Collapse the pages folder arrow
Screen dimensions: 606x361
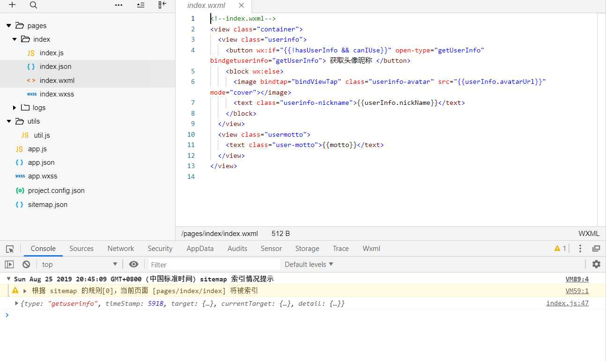tap(9, 26)
